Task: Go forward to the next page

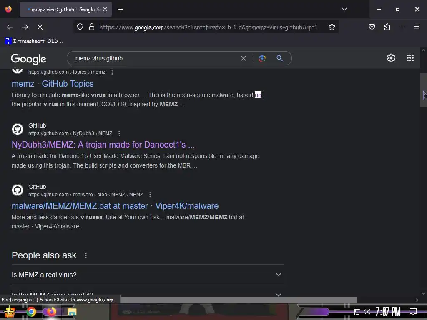Action: click(x=25, y=27)
